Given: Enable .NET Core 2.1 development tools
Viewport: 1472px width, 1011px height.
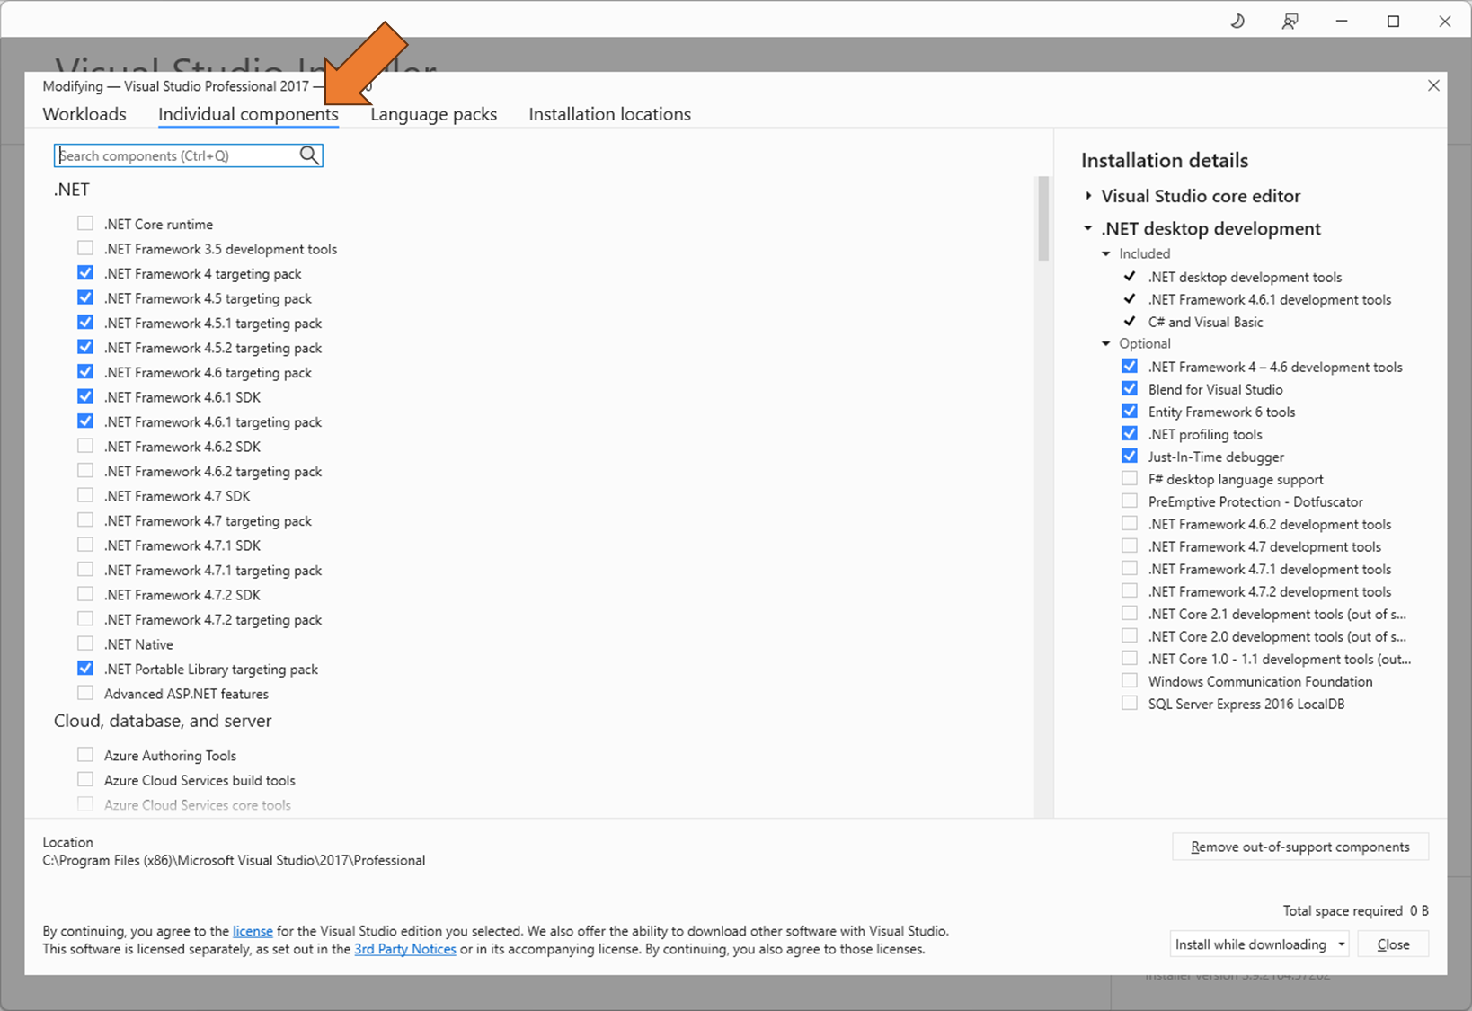Looking at the screenshot, I should (x=1130, y=613).
